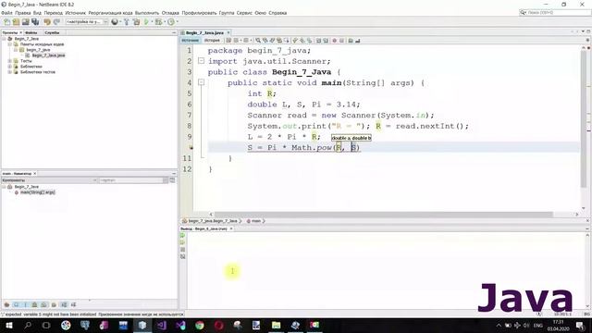Click the New File toolbar icon

pyautogui.click(x=6, y=22)
